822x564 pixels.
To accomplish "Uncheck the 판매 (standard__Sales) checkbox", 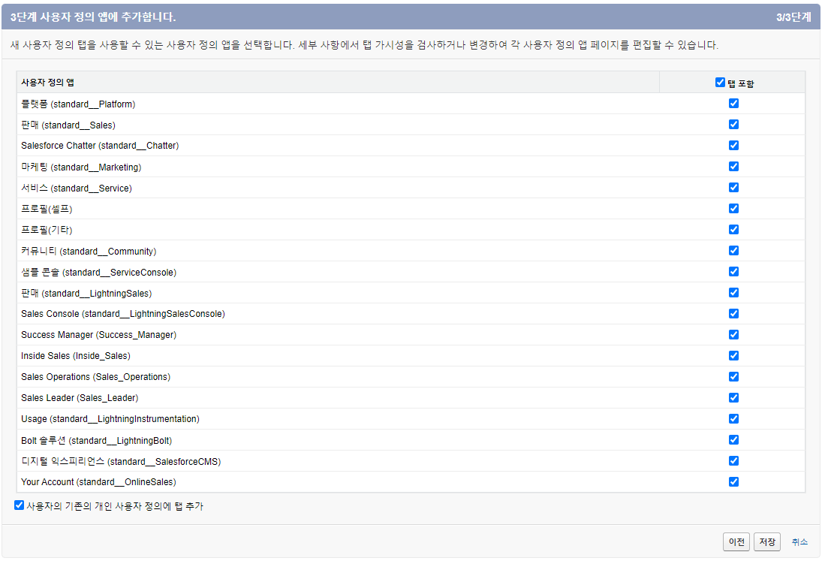I will coord(733,125).
